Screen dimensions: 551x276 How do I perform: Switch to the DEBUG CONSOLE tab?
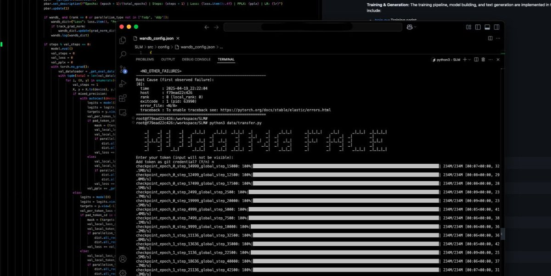196,60
